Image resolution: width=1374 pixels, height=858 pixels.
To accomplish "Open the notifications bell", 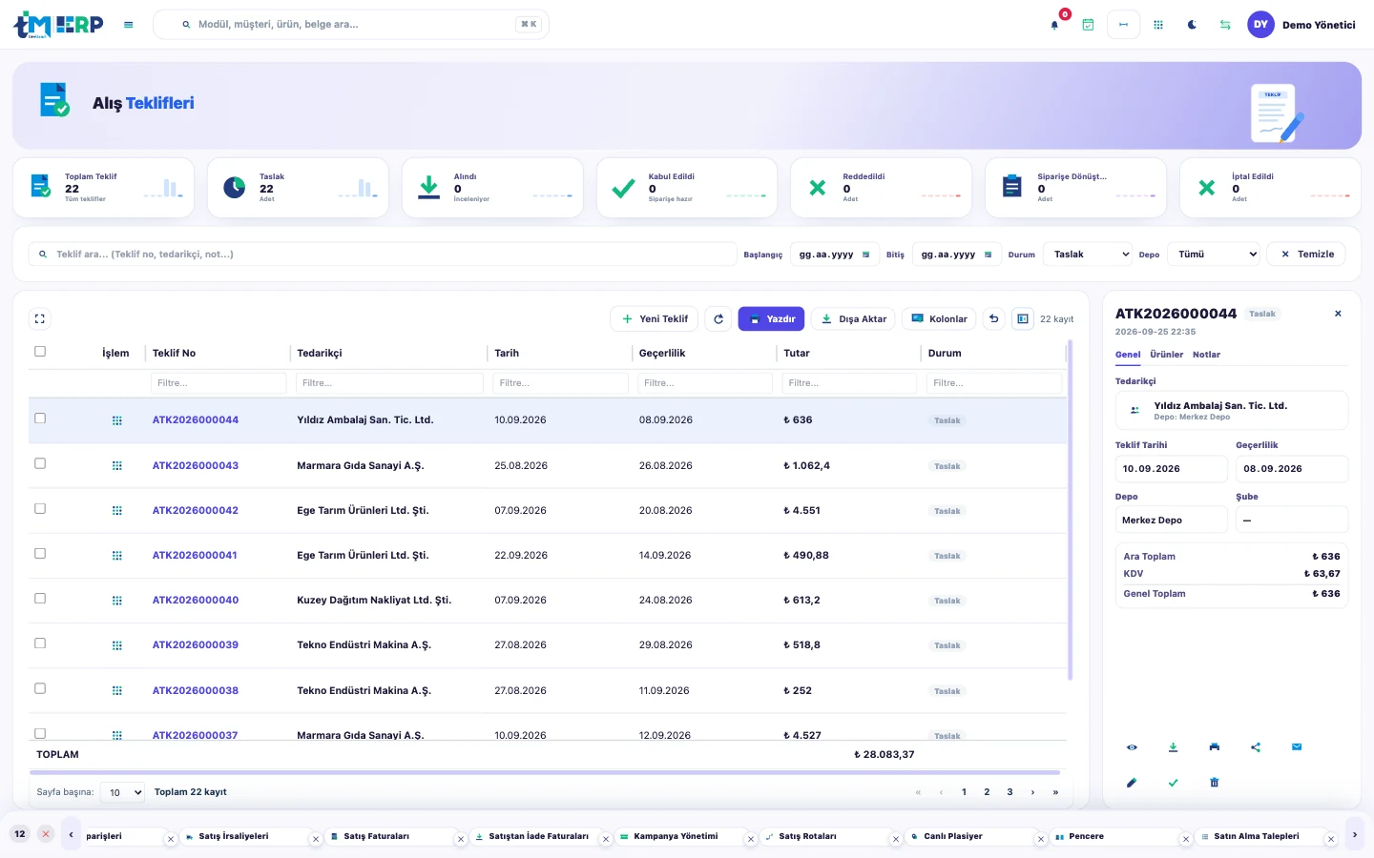I will tap(1054, 25).
